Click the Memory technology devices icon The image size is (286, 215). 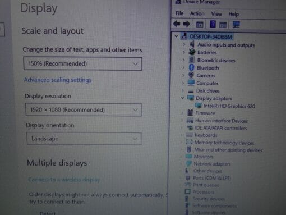tap(189, 142)
